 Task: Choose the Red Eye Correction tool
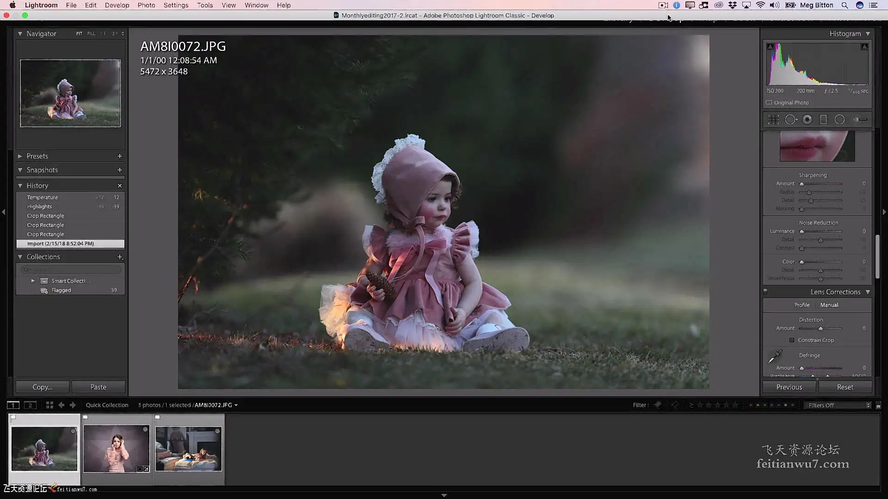pos(807,120)
